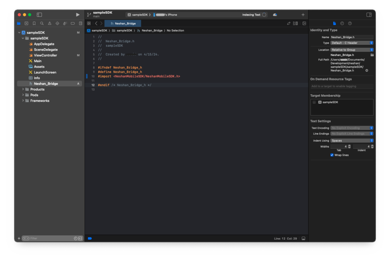This screenshot has width=390, height=261.
Task: Click the Xcode Cloud status icon
Action: [275, 14]
